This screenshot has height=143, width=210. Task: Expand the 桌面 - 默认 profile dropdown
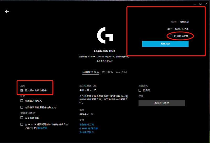tap(88, 90)
